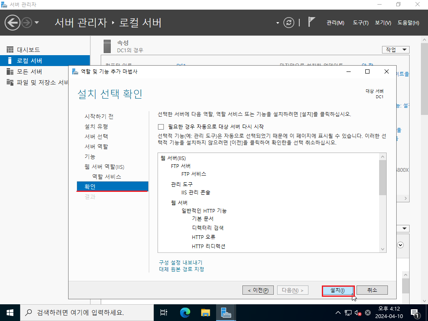Screen dimensions: 428x321
Task: Select HTTP 오류 in the install list
Action: [x=204, y=237]
